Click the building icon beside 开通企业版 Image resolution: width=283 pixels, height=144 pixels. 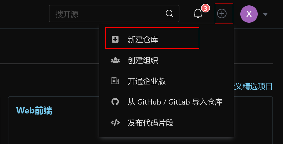coord(115,81)
